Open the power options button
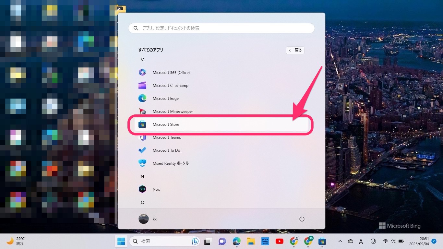The width and height of the screenshot is (443, 249). click(302, 219)
